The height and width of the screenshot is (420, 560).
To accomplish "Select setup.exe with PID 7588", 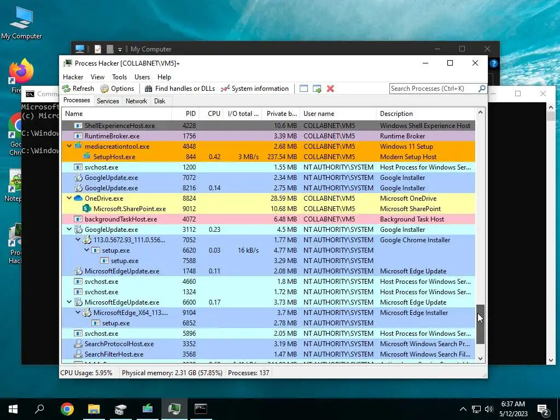I will pos(268,261).
